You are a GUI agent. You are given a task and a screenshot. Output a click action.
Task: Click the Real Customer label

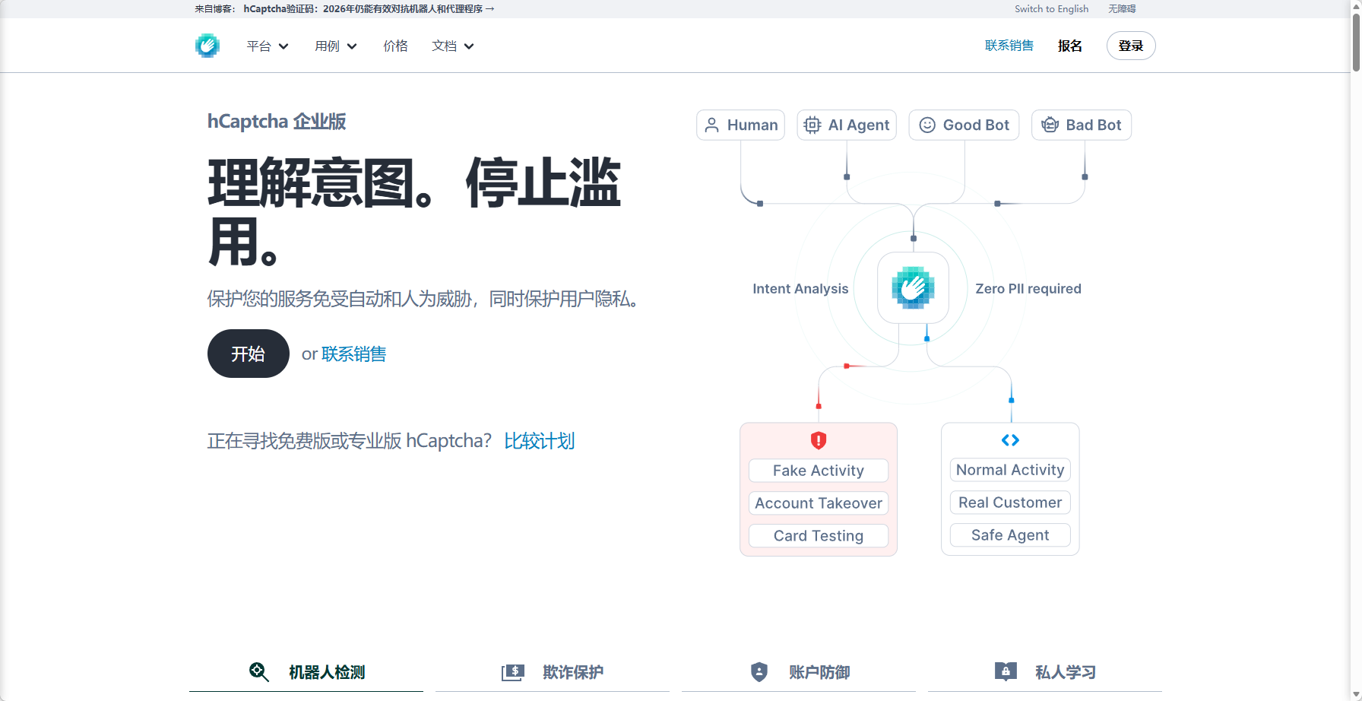point(1010,503)
